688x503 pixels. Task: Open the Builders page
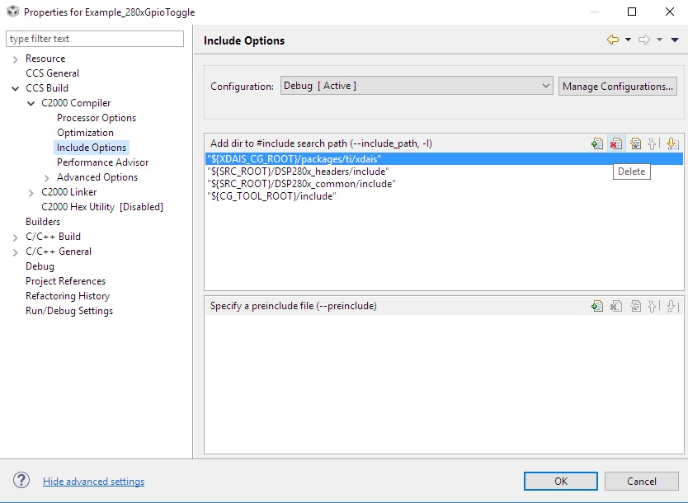pos(43,222)
